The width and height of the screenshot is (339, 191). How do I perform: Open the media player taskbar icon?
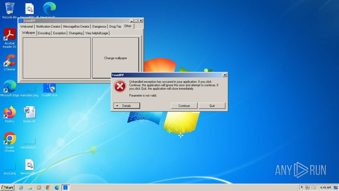pyautogui.click(x=39, y=188)
